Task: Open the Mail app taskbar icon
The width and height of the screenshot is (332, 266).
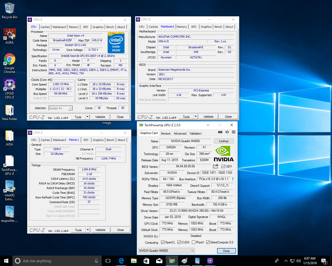Action: point(159,261)
